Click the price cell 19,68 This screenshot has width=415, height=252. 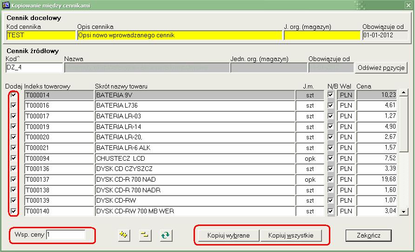click(377, 179)
